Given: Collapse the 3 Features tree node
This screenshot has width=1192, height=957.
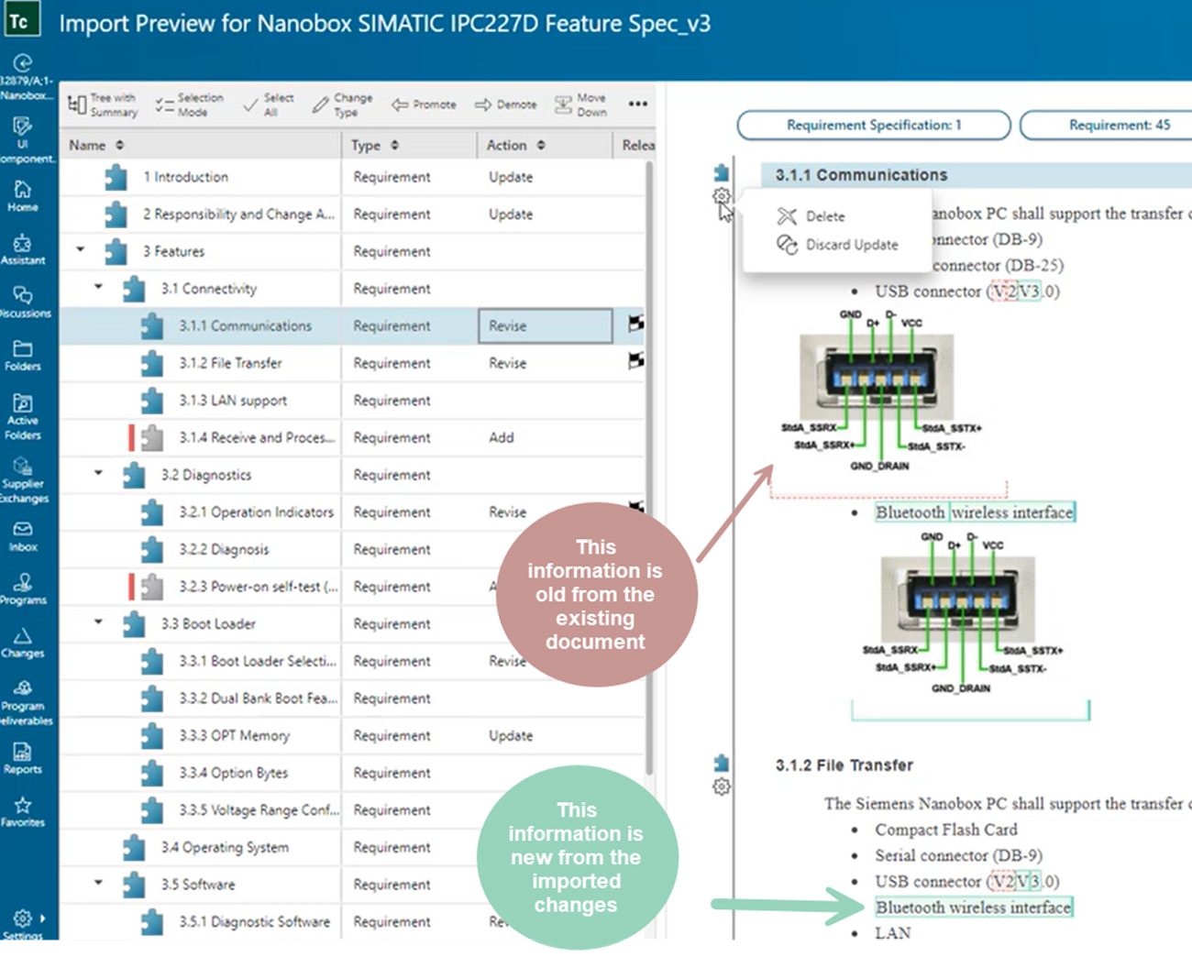Looking at the screenshot, I should pyautogui.click(x=81, y=249).
